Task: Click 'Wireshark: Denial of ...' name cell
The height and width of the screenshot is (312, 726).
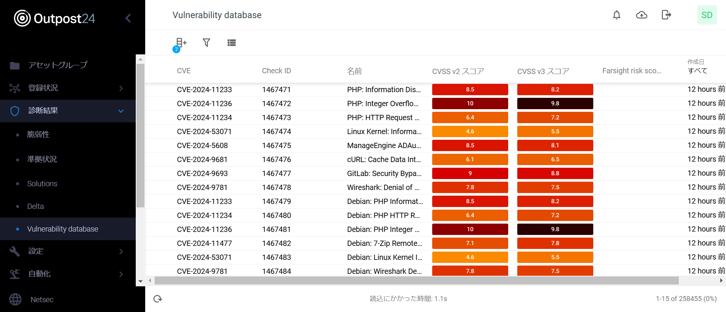Action: (383, 187)
